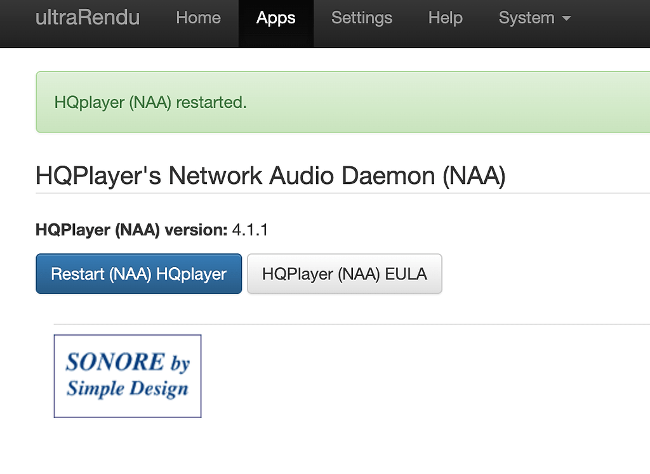650x474 pixels.
Task: Open the System navigation item
Action: point(527,18)
